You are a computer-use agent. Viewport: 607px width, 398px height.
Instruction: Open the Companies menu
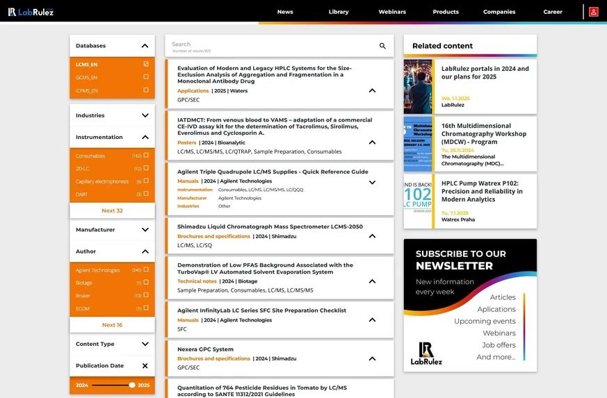click(499, 12)
